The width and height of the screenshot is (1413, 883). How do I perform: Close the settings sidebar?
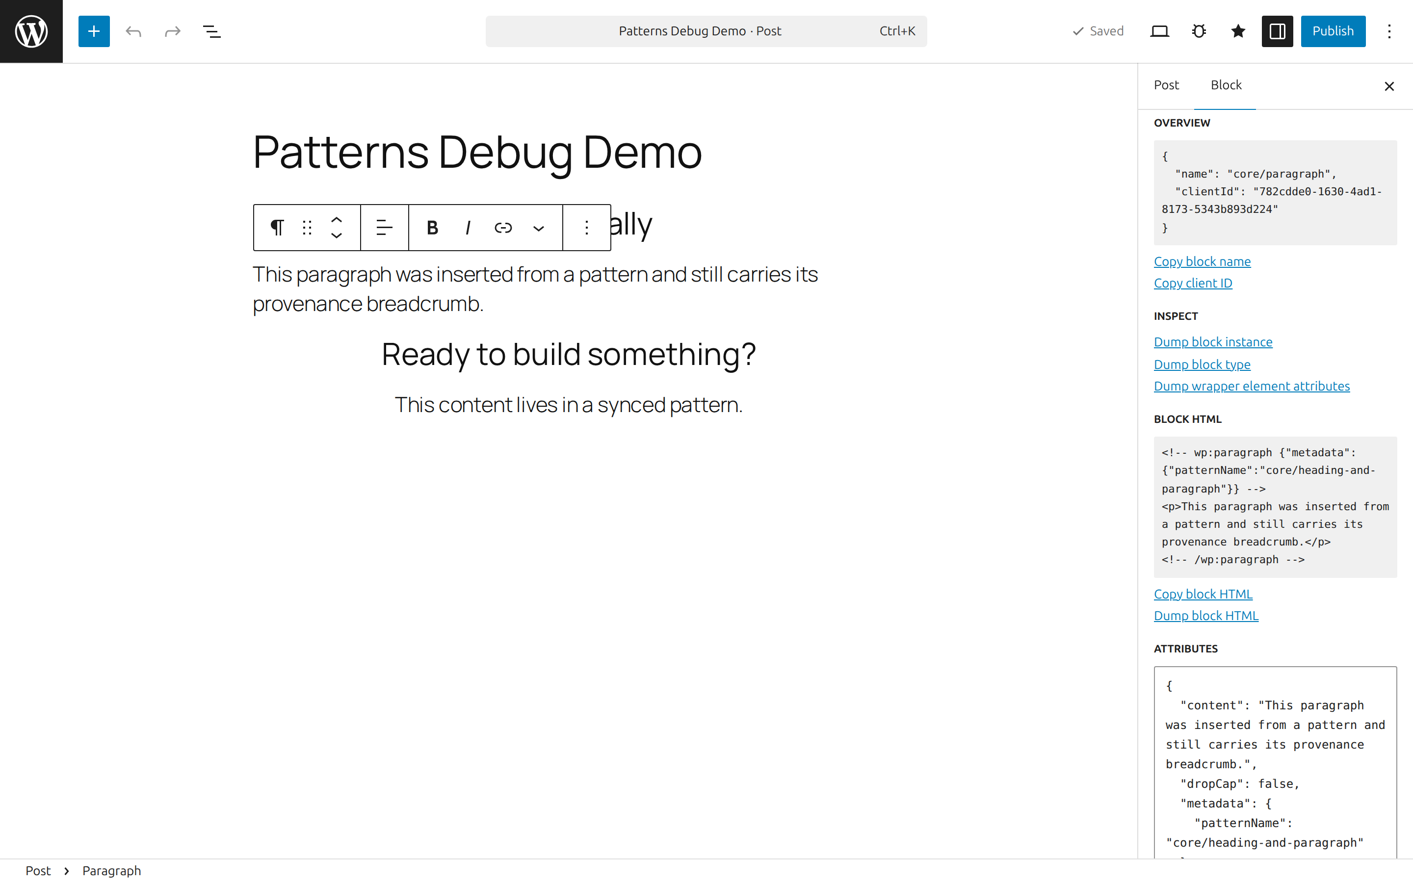pyautogui.click(x=1389, y=86)
